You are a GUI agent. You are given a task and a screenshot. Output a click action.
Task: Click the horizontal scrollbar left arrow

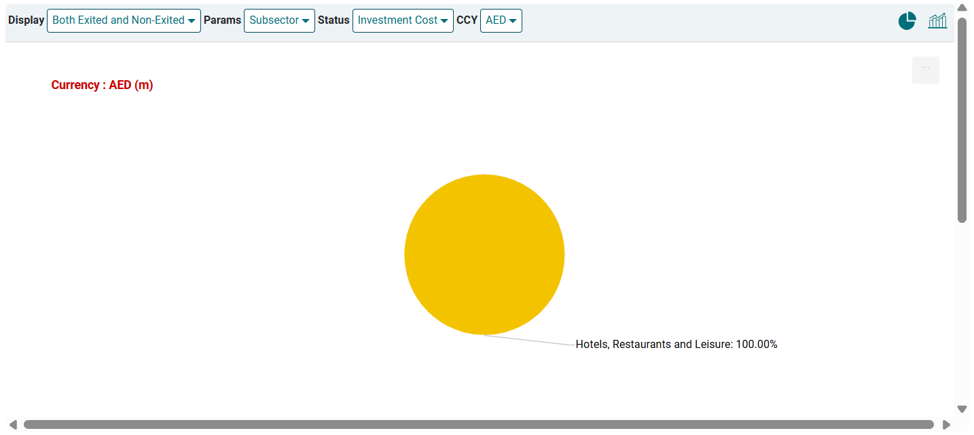click(x=12, y=425)
